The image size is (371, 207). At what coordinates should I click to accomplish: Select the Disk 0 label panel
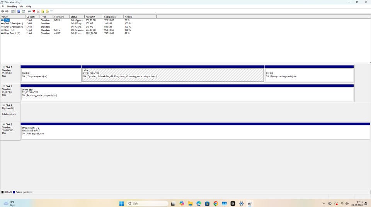[10, 74]
